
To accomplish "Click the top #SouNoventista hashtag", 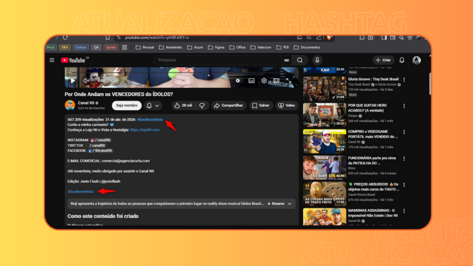I will tap(150, 120).
